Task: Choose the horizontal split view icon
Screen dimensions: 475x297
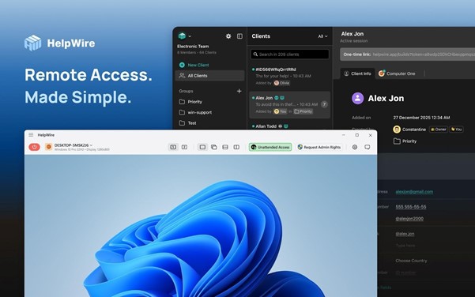Action: click(225, 147)
